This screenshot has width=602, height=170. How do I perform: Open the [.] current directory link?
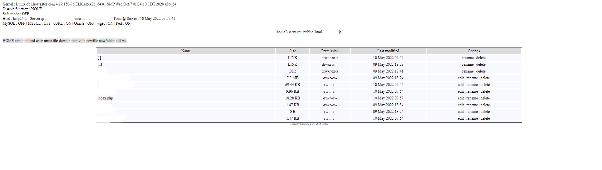pos(99,58)
